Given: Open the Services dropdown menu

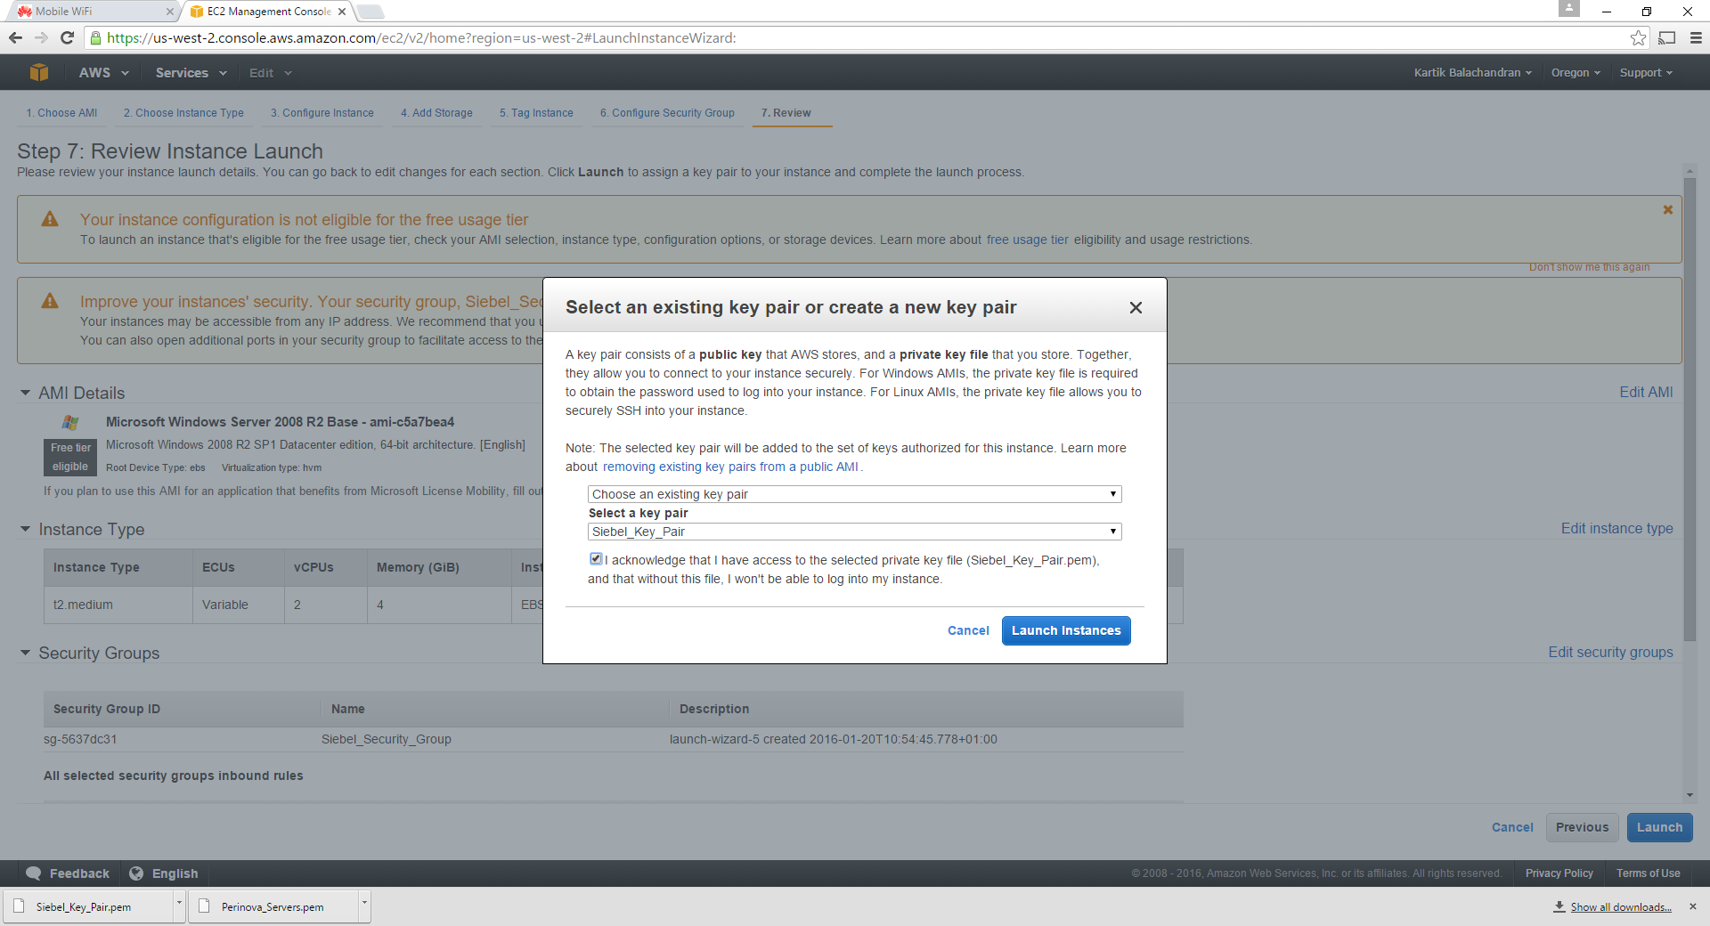Looking at the screenshot, I should pyautogui.click(x=191, y=73).
